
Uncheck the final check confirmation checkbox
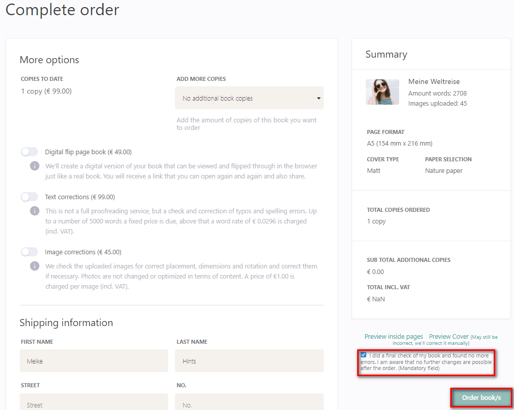(x=364, y=355)
